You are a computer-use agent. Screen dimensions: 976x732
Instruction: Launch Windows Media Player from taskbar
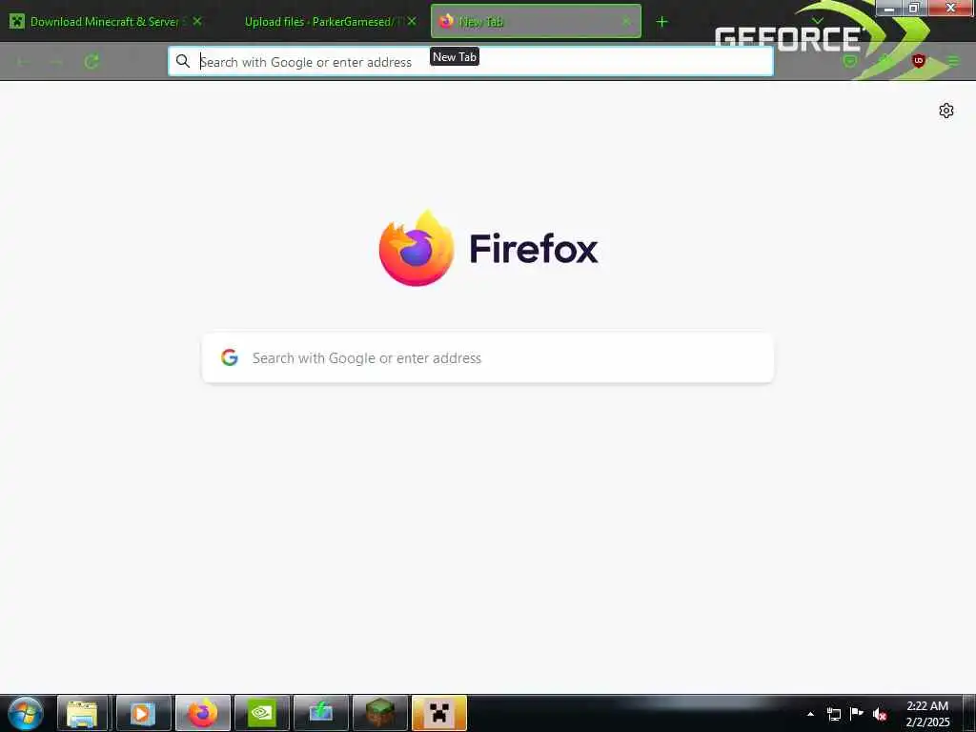click(143, 713)
